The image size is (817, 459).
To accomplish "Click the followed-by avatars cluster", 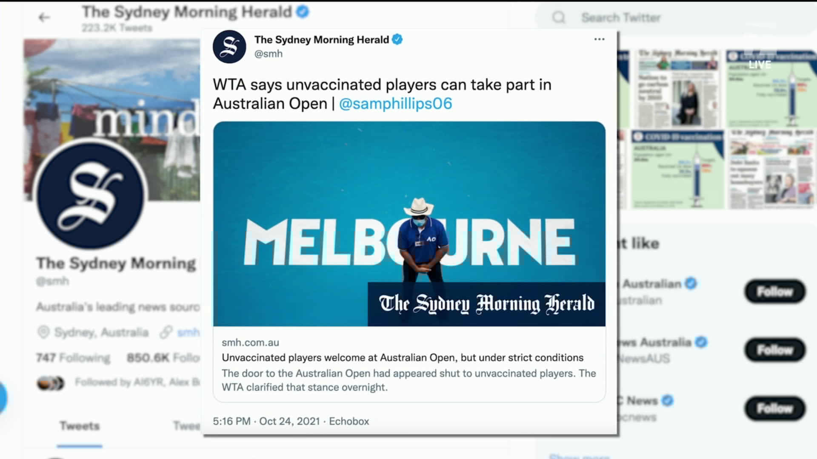I will (x=50, y=383).
